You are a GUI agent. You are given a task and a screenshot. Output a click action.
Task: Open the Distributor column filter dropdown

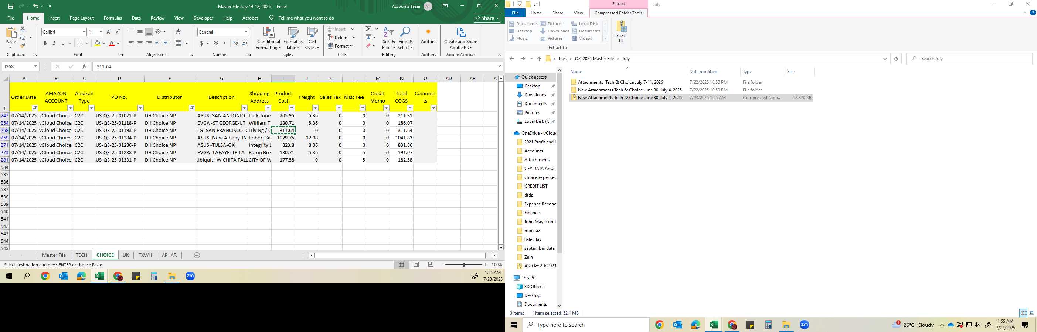[192, 108]
